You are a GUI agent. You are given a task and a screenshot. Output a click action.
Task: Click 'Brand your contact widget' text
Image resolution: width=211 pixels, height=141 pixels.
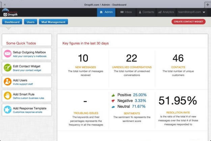(27, 70)
